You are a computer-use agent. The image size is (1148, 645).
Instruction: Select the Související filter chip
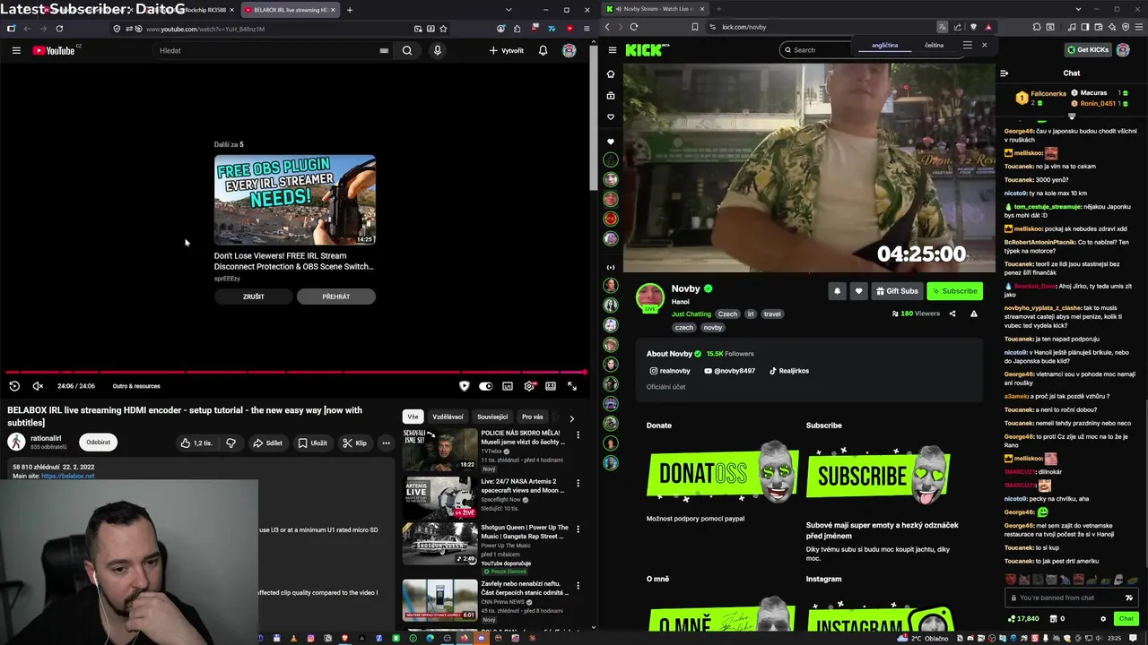492,417
